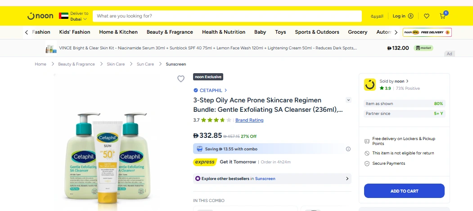Viewport: 473px width, 211px height.
Task: Click the combo saving info icon
Action: coord(348,149)
